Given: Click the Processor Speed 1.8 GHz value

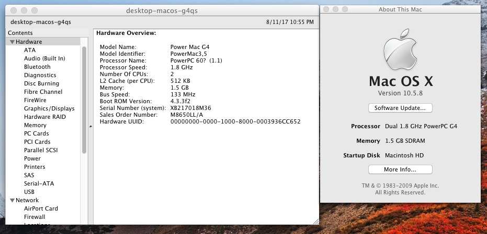Looking at the screenshot, I should pyautogui.click(x=182, y=67).
